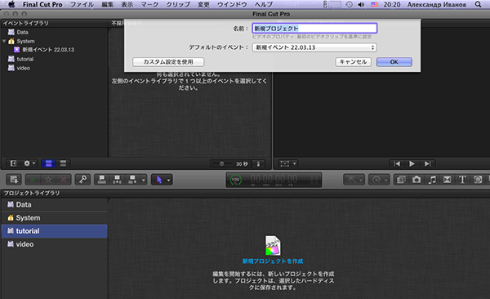Click the キャンセル button
490x299 pixels.
[353, 61]
